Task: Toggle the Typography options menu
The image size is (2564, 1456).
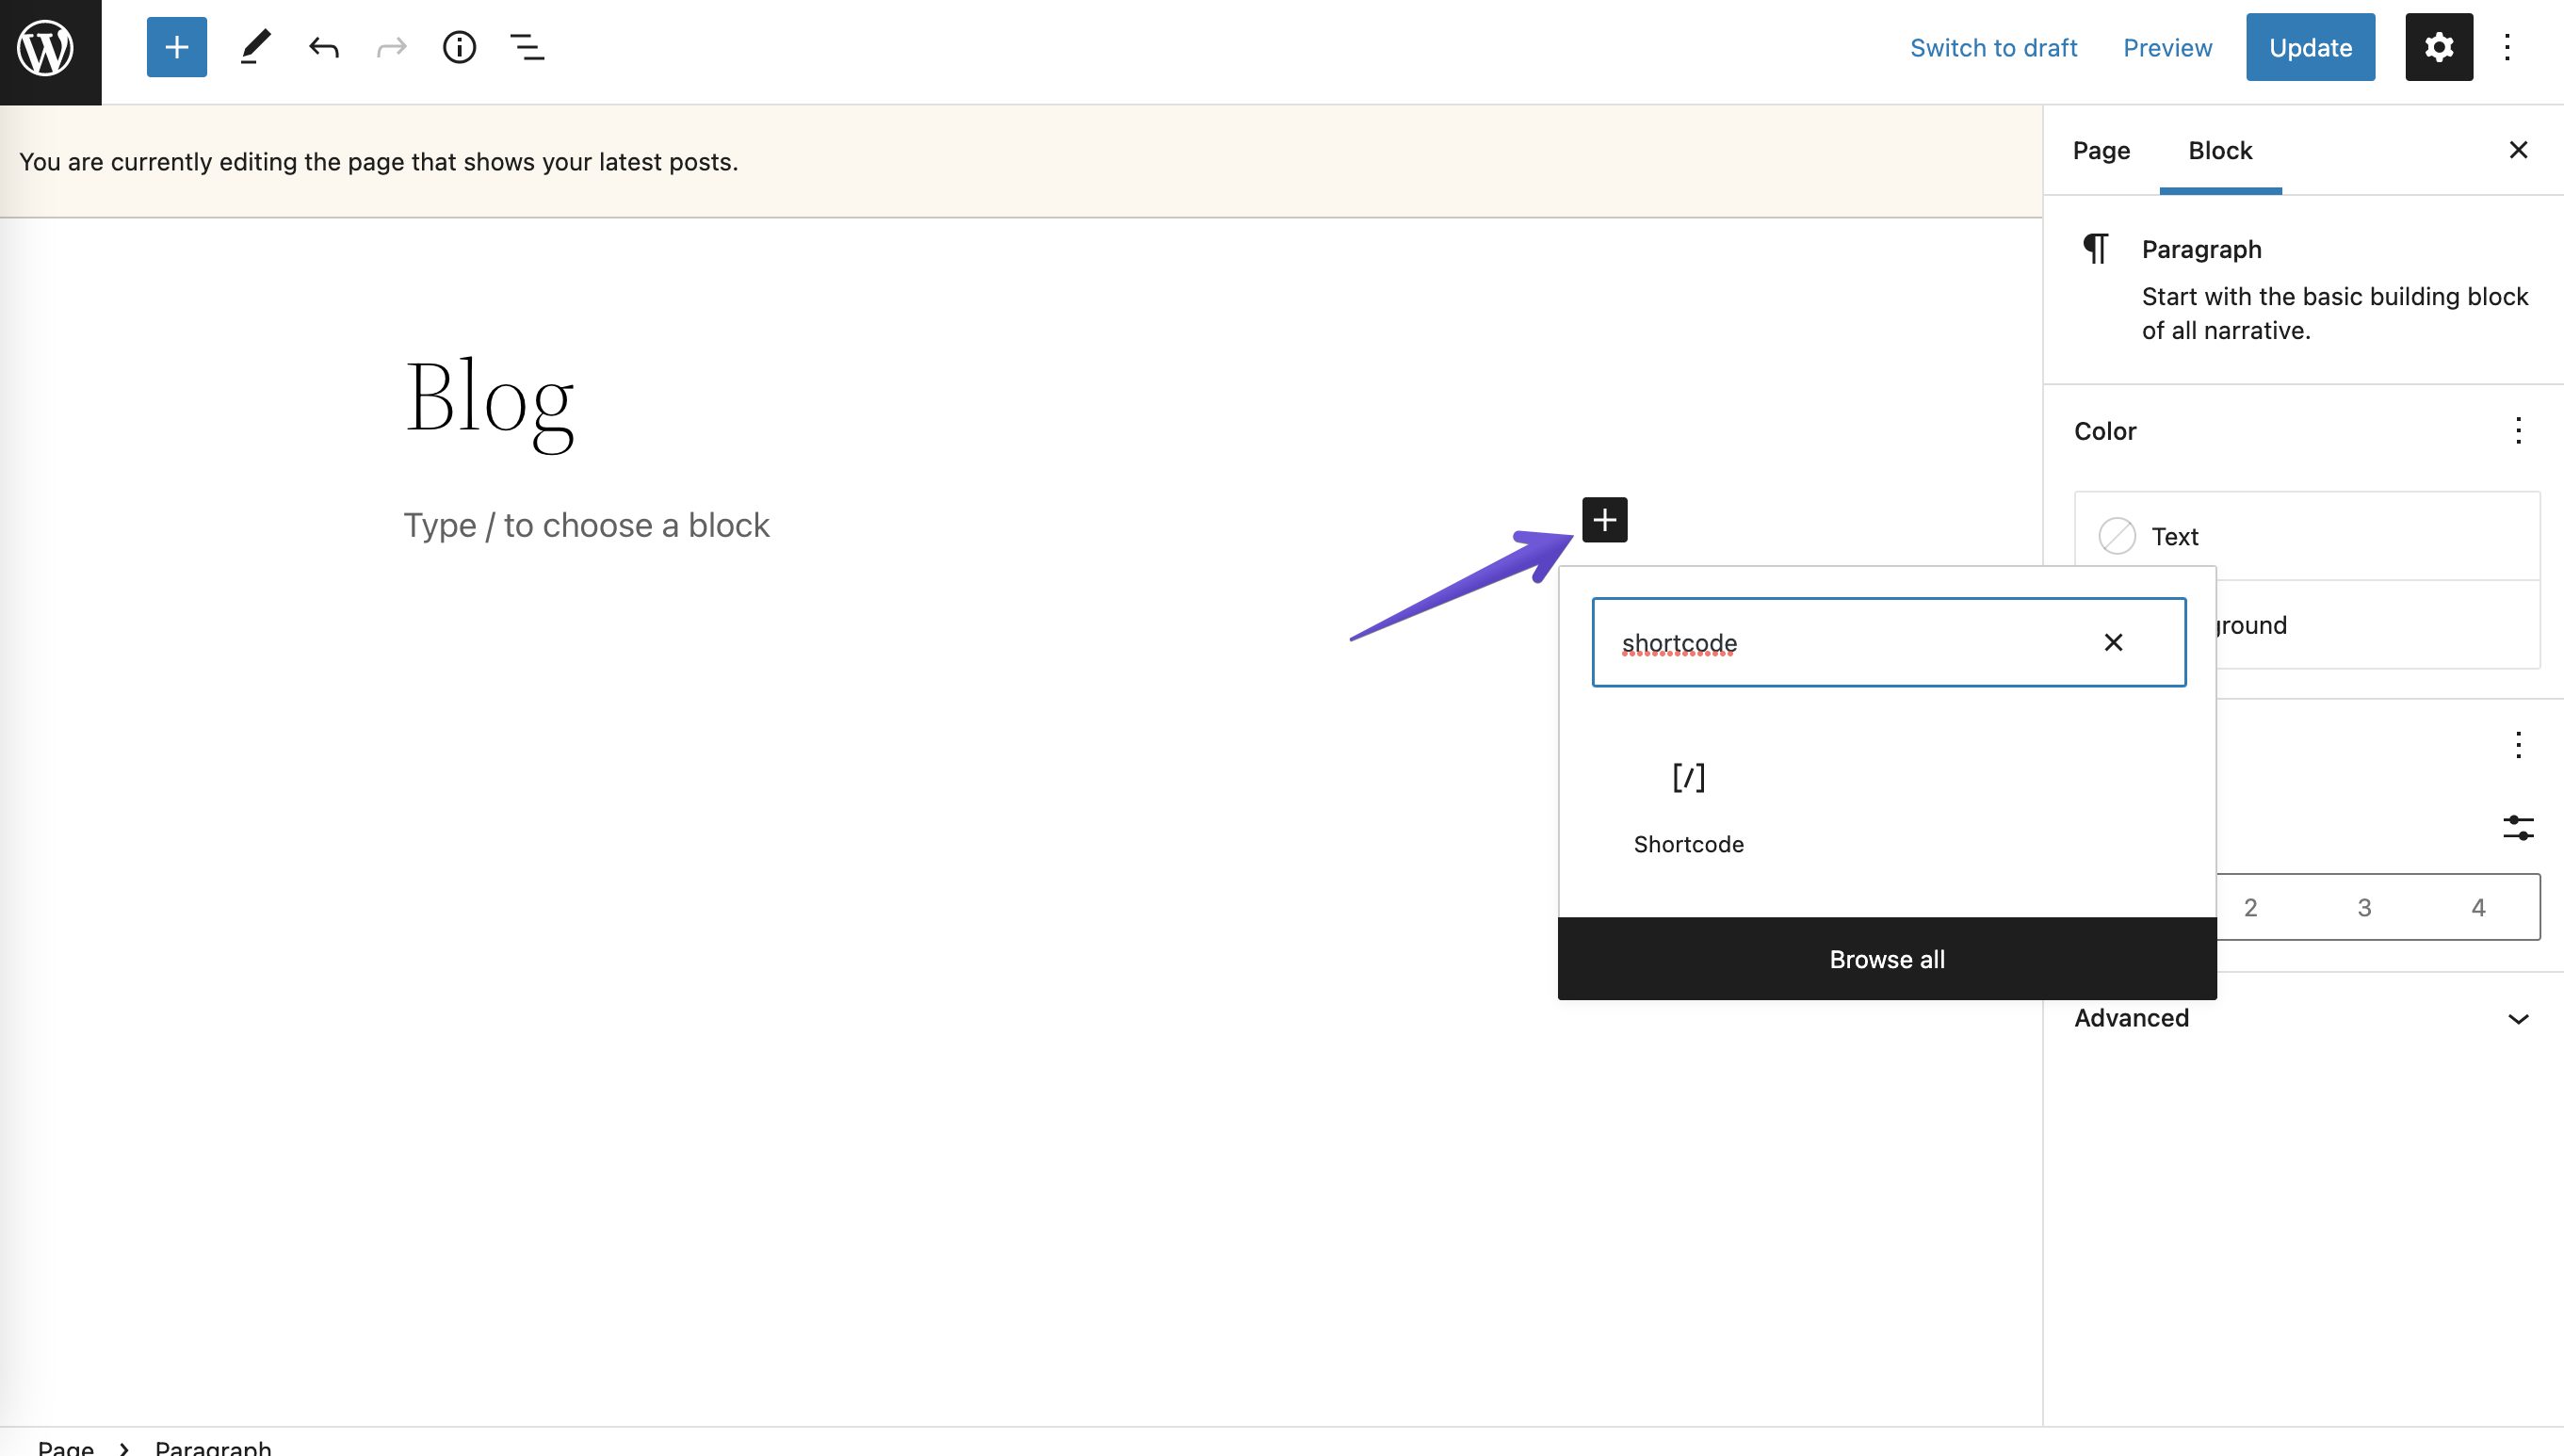Action: point(2518,745)
